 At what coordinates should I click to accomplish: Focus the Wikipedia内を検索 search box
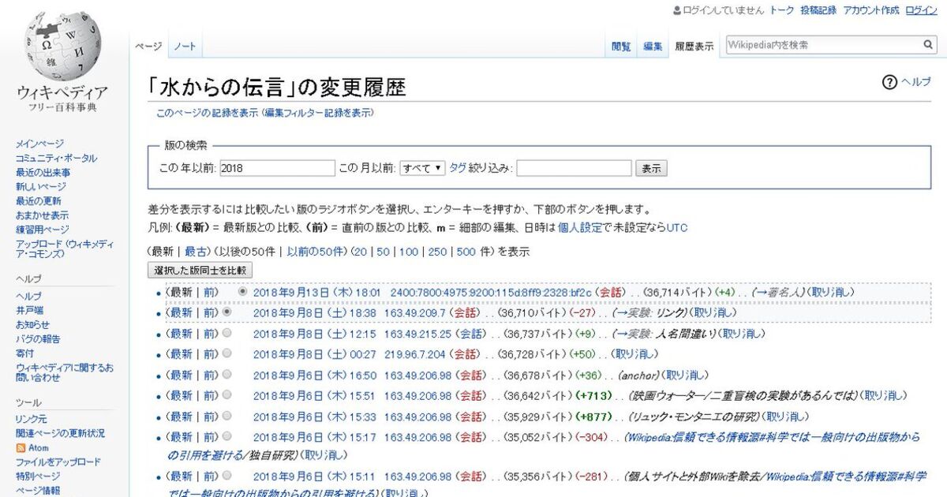821,46
